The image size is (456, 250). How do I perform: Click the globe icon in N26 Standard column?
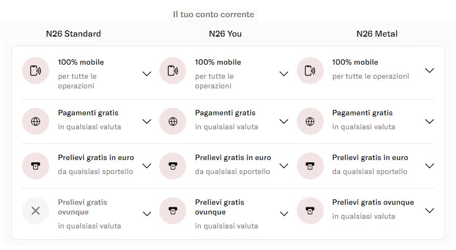pos(36,121)
